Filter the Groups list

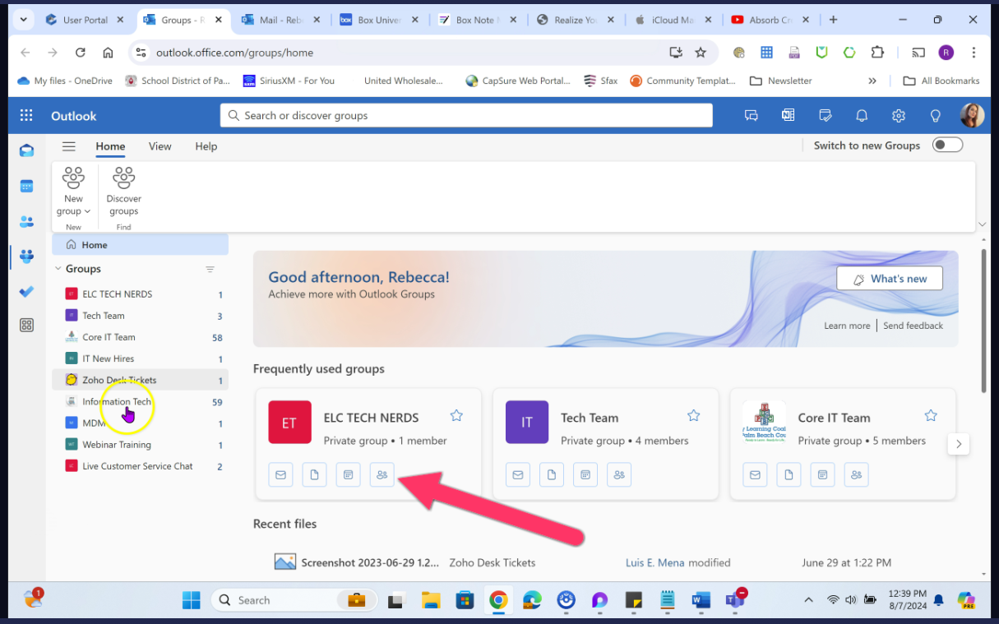tap(210, 270)
